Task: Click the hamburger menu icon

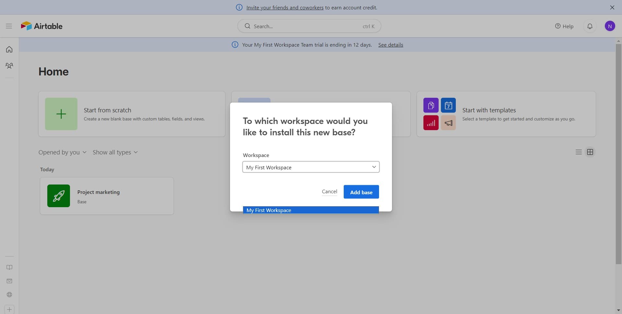Action: click(x=9, y=26)
